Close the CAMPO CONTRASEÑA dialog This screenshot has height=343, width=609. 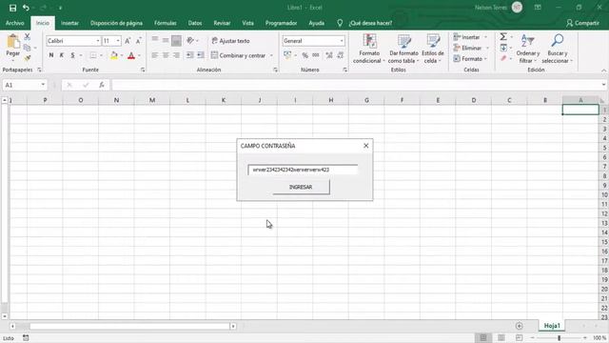365,146
